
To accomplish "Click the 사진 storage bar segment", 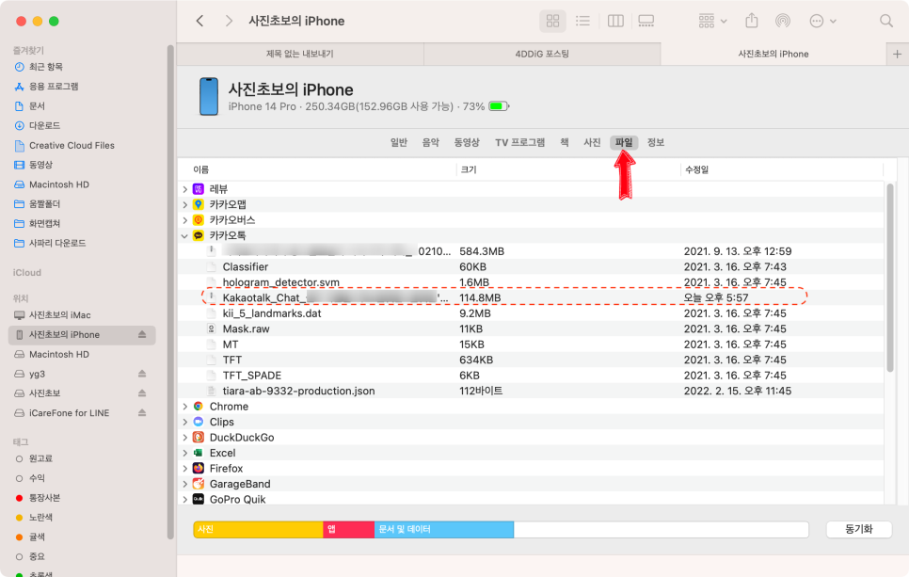I will [x=258, y=529].
